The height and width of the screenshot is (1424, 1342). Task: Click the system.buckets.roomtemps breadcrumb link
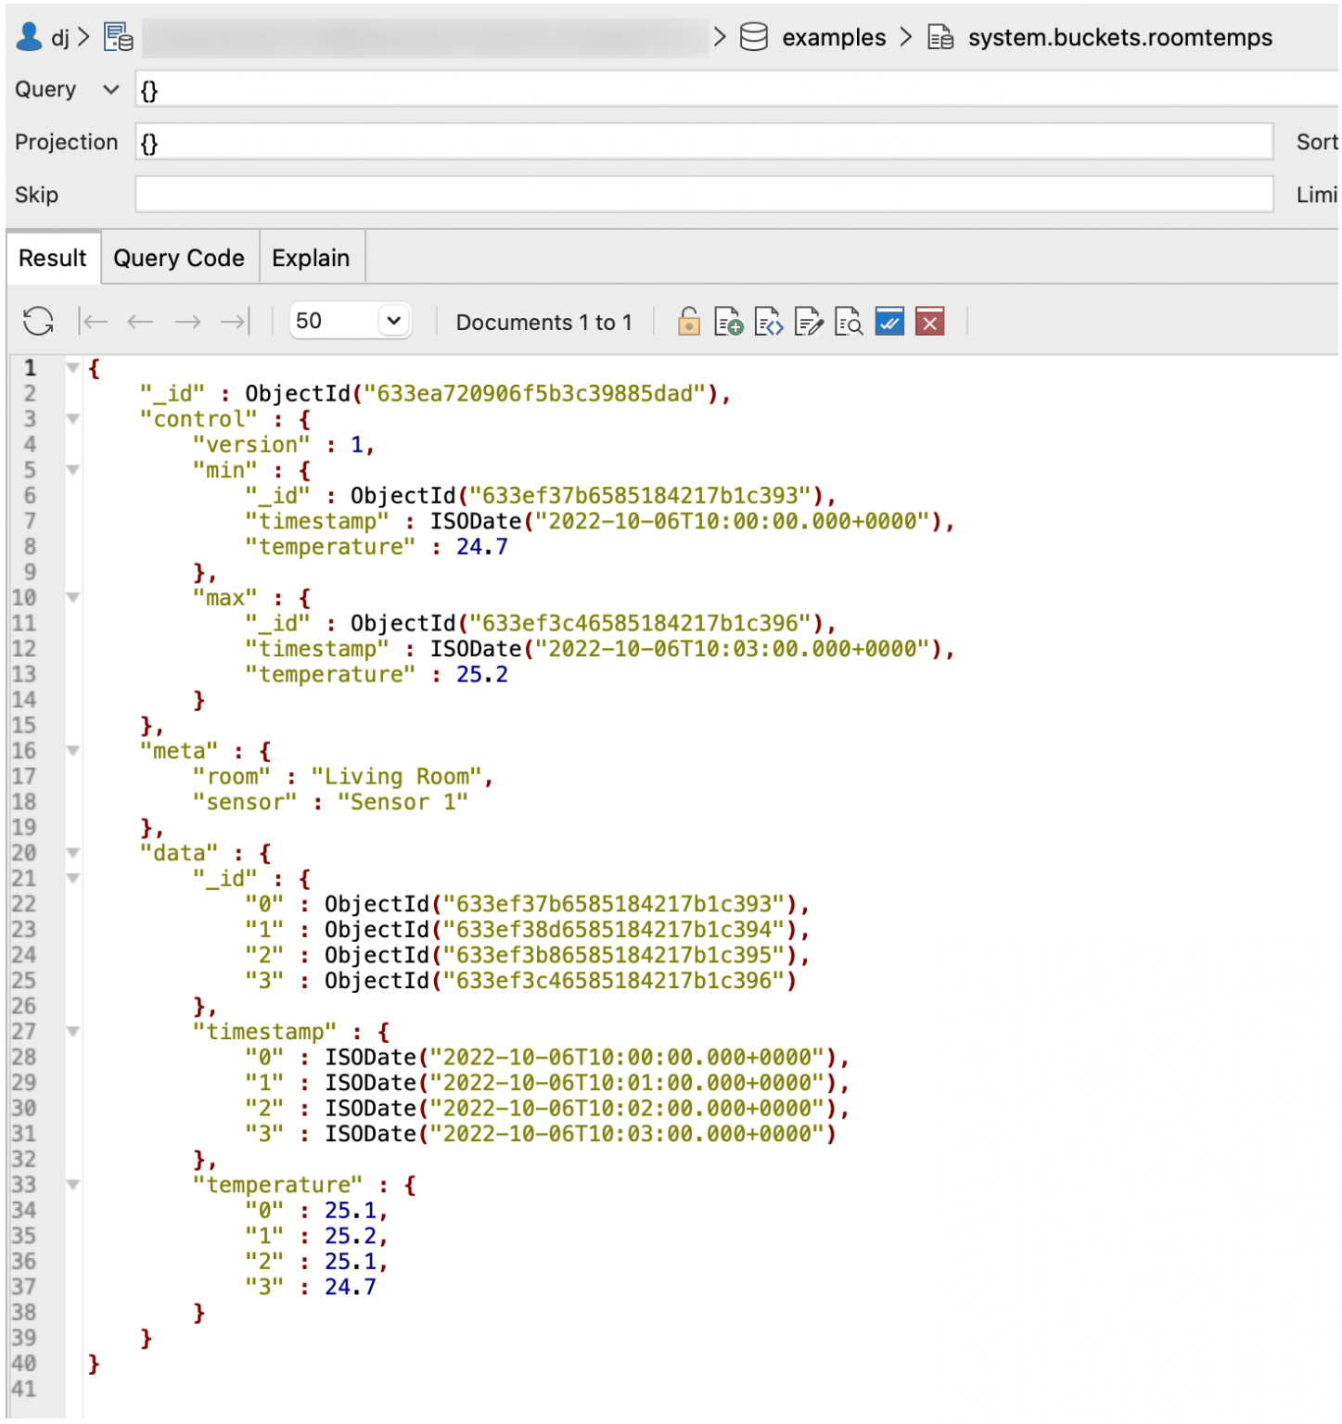(x=1118, y=37)
